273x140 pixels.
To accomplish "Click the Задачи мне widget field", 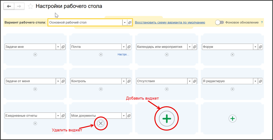I will click(x=30, y=47).
